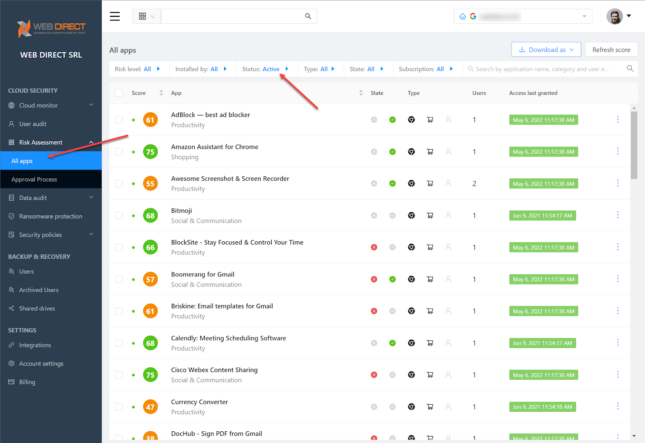Click the search magnifier in the top bar
The image size is (645, 443).
coord(308,16)
